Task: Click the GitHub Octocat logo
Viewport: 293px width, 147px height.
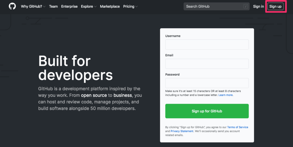Action: coord(12,6)
